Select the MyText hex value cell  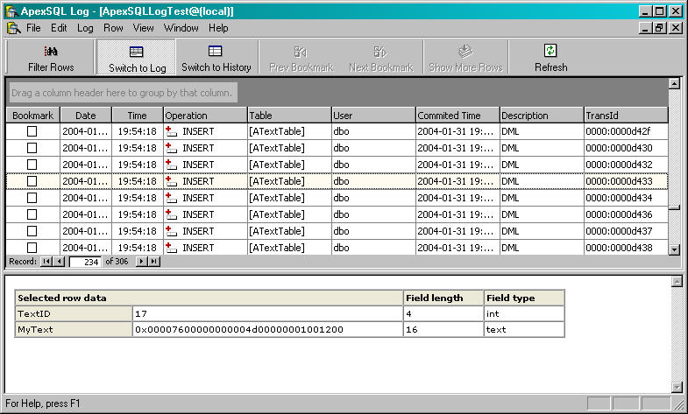pyautogui.click(x=267, y=329)
